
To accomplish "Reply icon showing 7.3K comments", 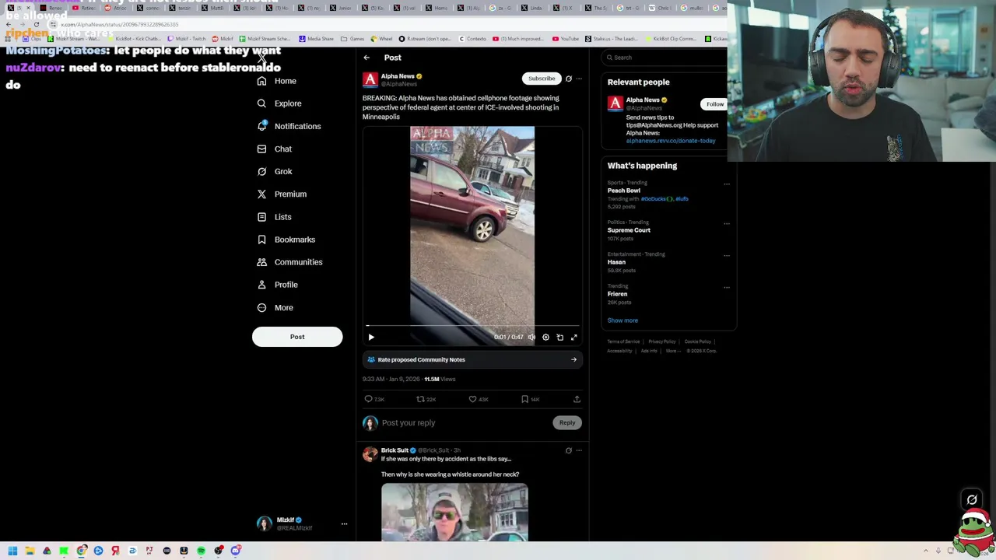I will 374,399.
